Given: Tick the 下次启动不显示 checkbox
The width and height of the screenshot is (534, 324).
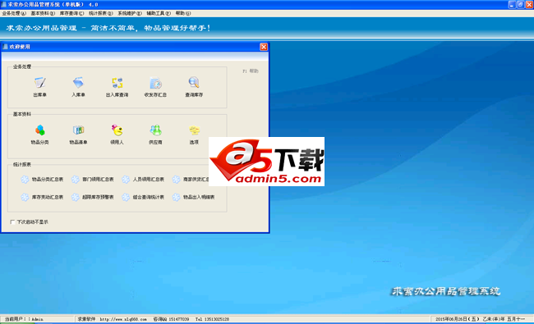Looking at the screenshot, I should (12, 222).
